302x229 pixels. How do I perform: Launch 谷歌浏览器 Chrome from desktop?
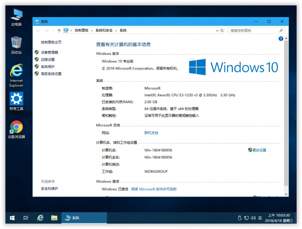tap(16, 129)
